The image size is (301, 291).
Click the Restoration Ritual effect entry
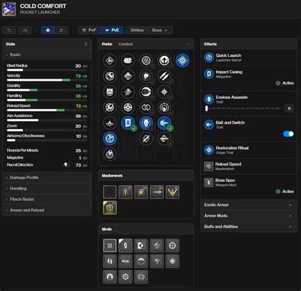(249, 150)
